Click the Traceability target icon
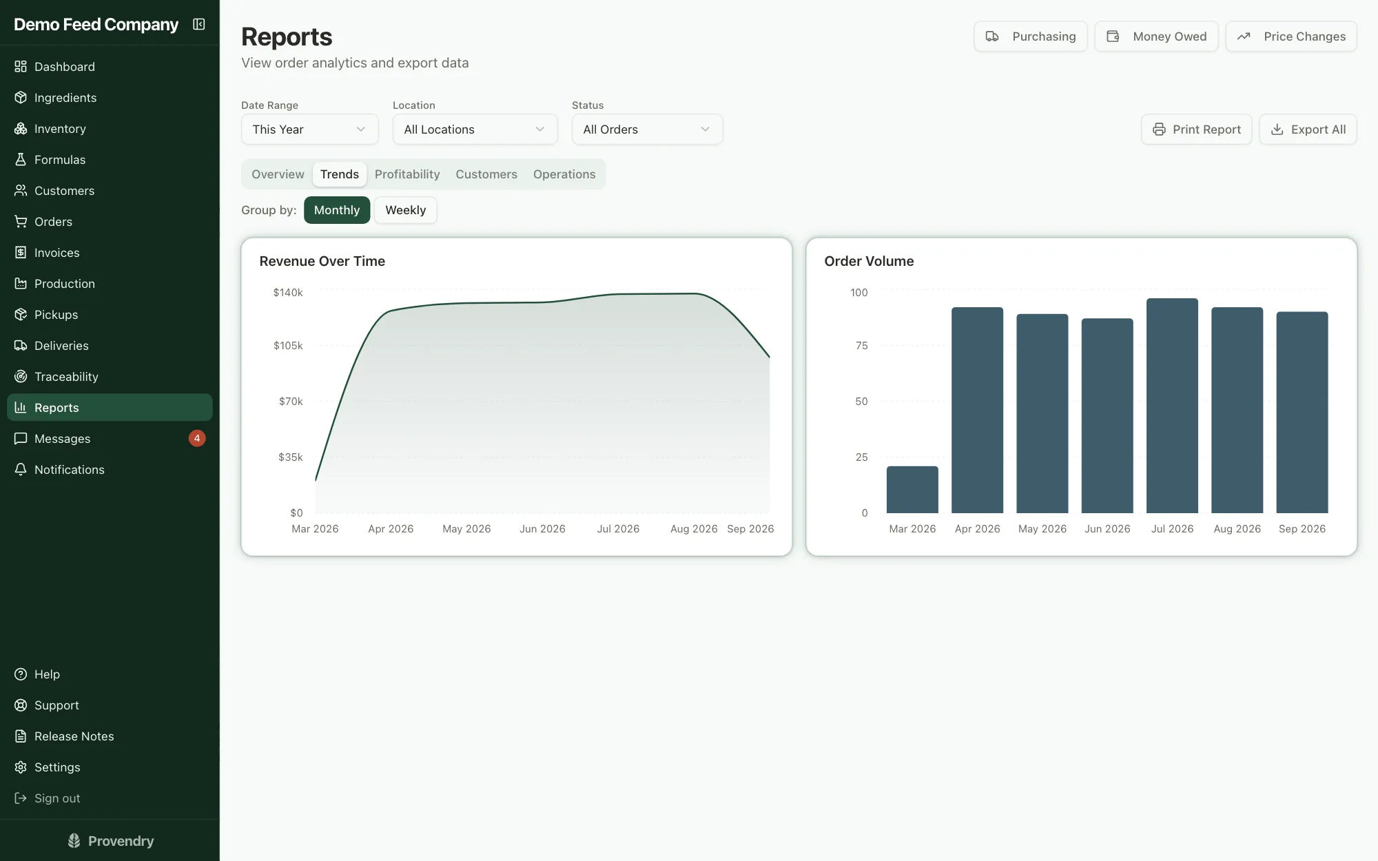 (21, 377)
